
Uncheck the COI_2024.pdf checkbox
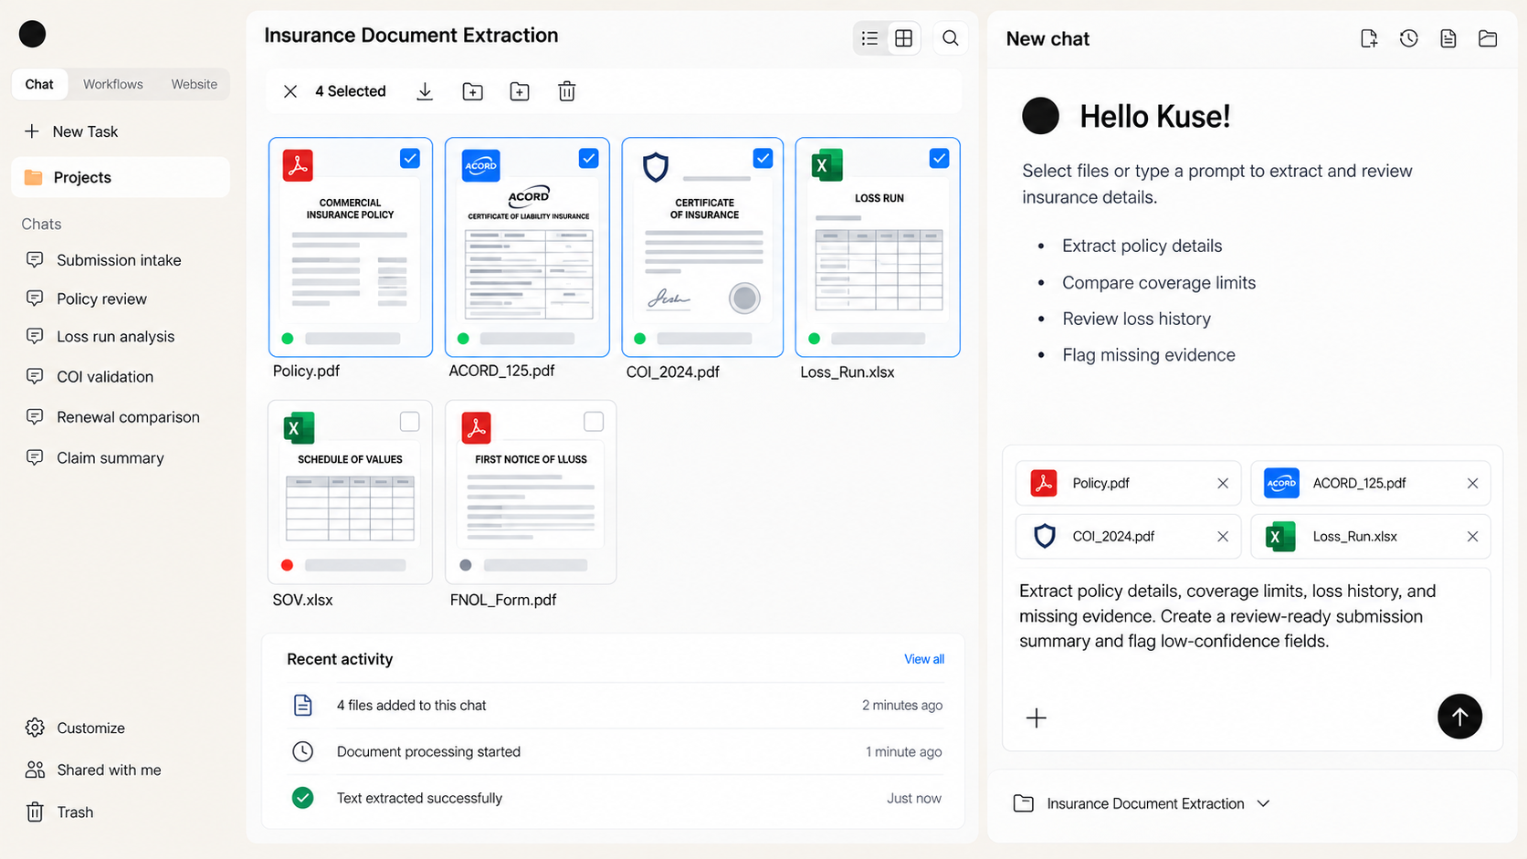pyautogui.click(x=763, y=158)
